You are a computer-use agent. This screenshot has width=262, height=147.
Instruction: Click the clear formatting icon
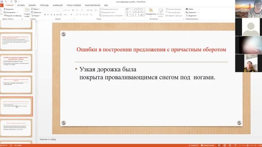[x=73, y=10]
